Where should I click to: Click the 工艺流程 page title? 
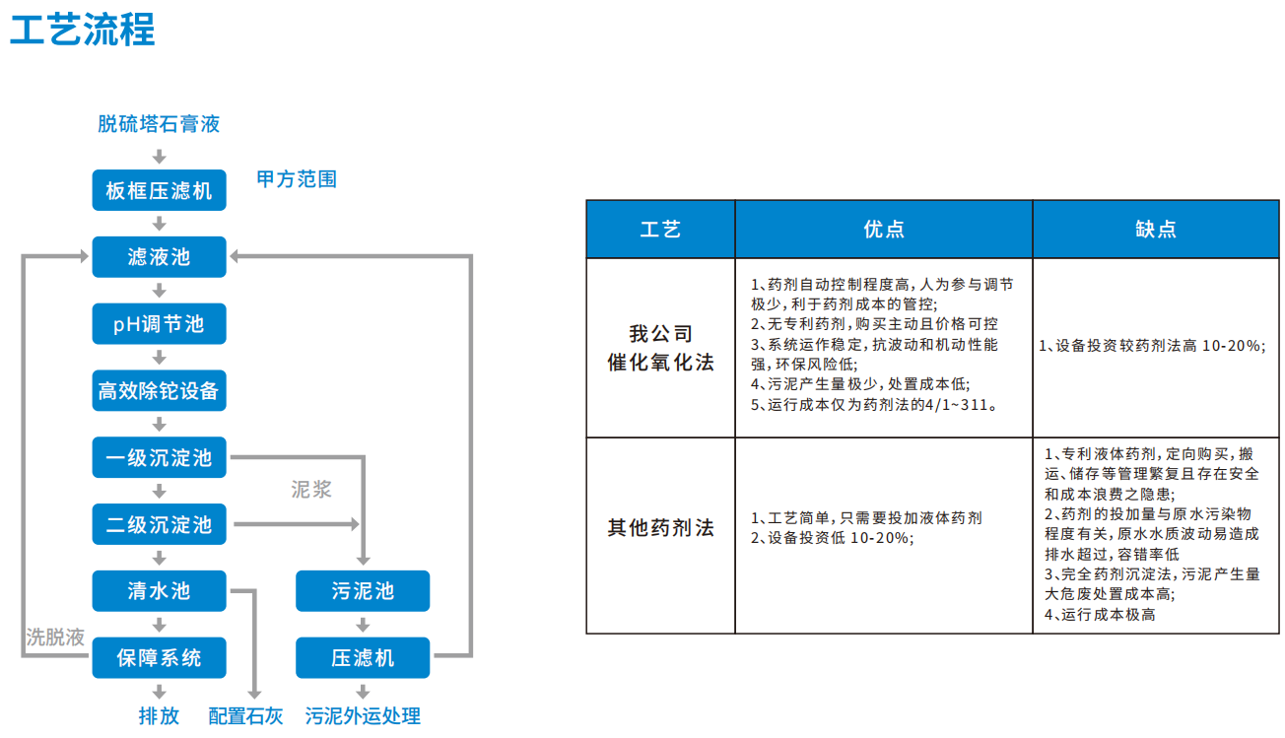pos(83,30)
